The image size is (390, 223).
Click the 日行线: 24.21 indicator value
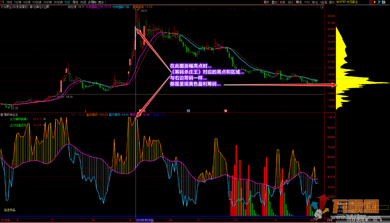pos(76,7)
